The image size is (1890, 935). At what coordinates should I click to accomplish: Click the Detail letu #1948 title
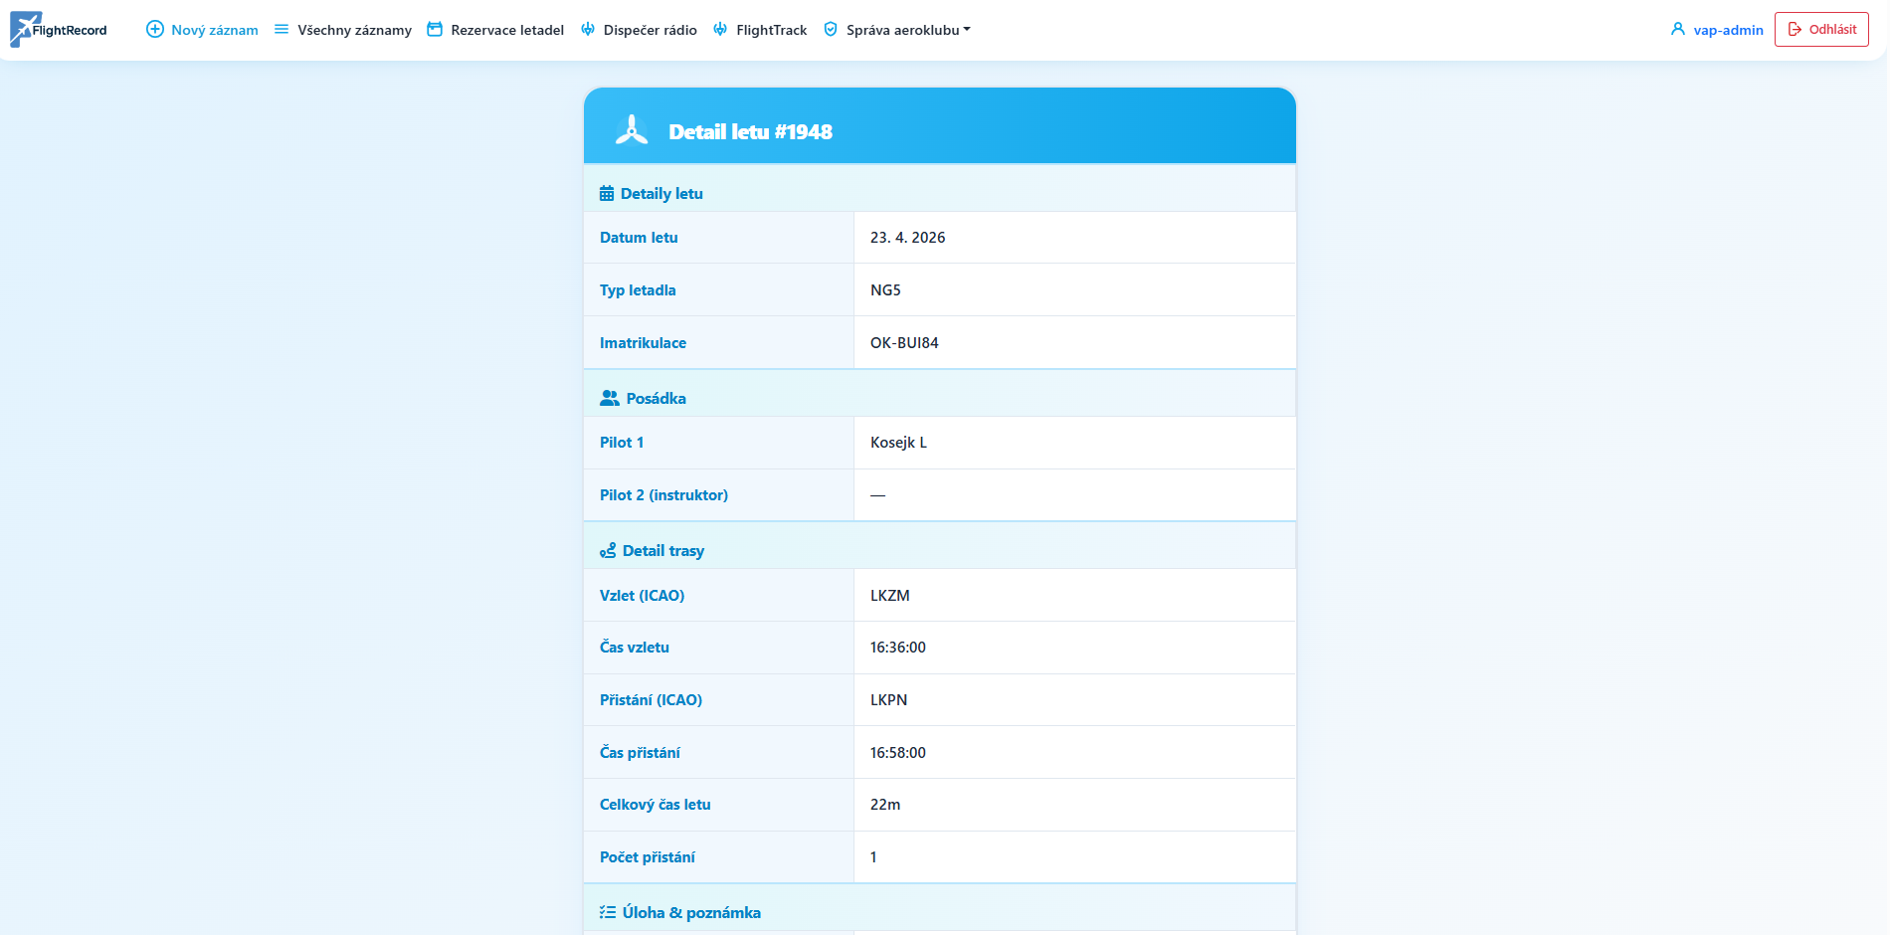click(750, 131)
